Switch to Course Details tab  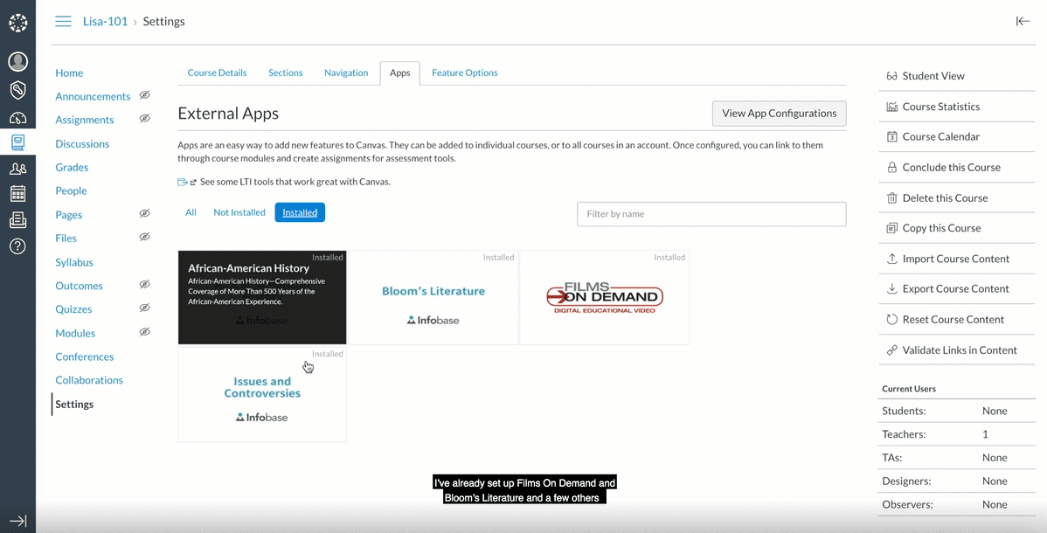coord(217,73)
